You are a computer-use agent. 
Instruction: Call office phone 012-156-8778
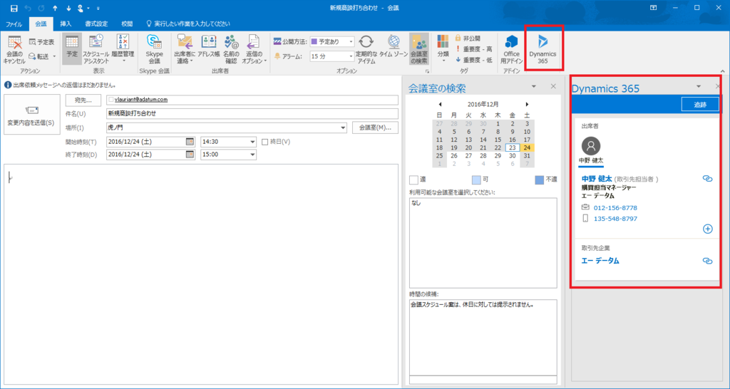click(x=615, y=208)
